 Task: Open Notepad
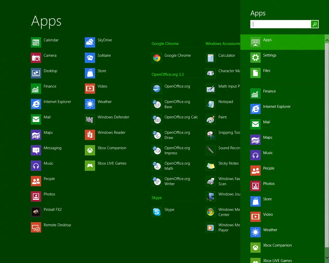coord(211,104)
